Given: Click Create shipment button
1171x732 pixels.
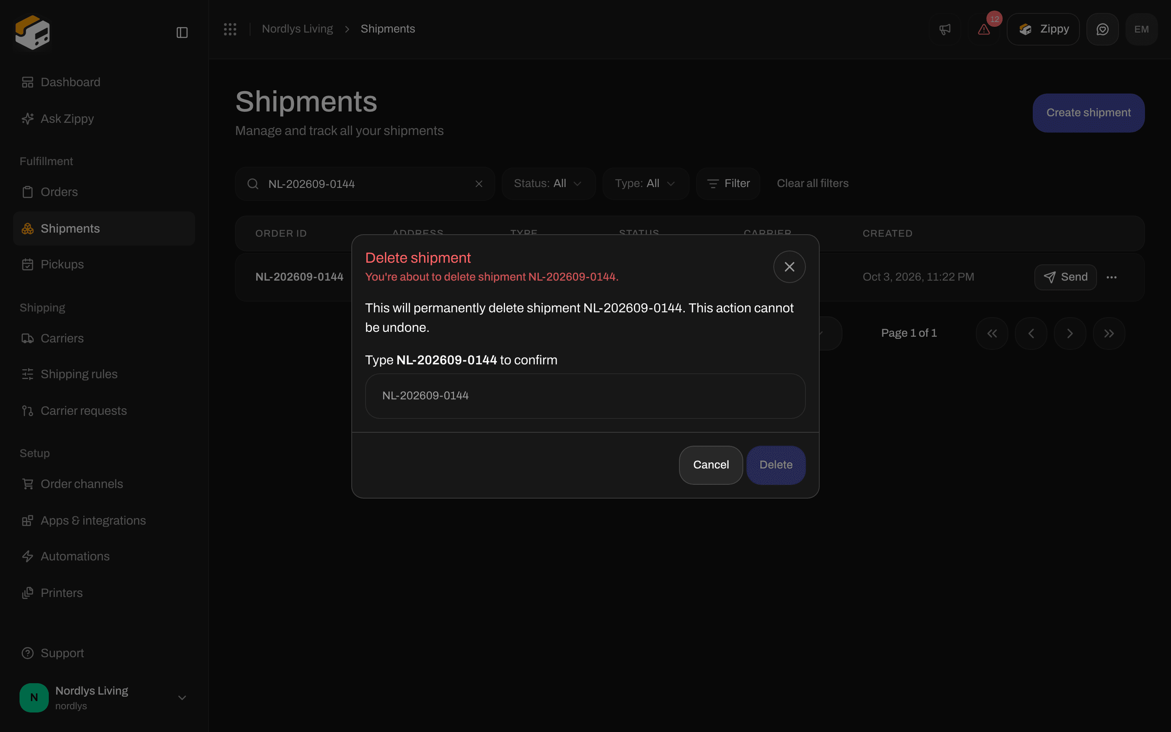Looking at the screenshot, I should 1088,113.
